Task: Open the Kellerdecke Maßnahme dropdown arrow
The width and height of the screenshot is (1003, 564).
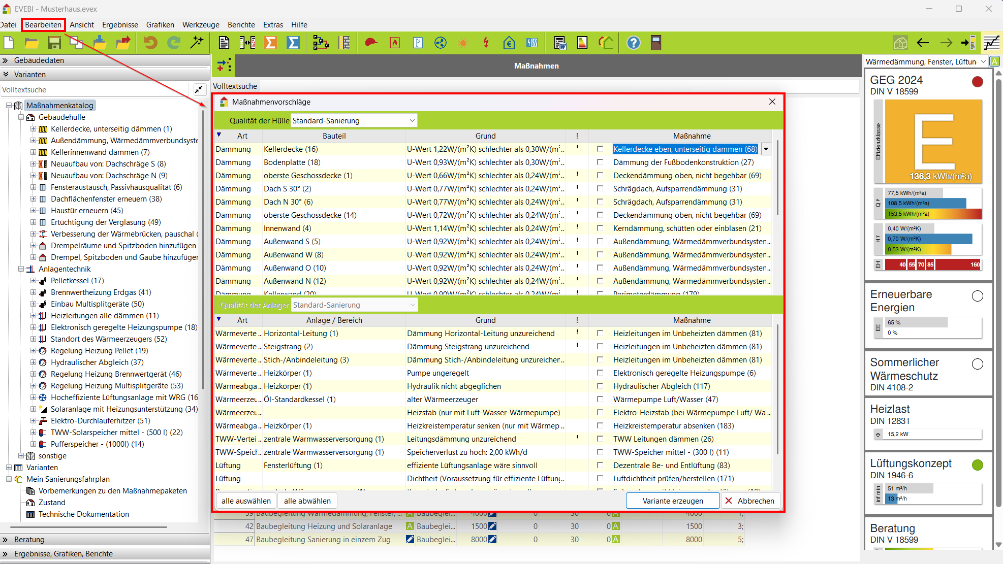Action: tap(766, 149)
